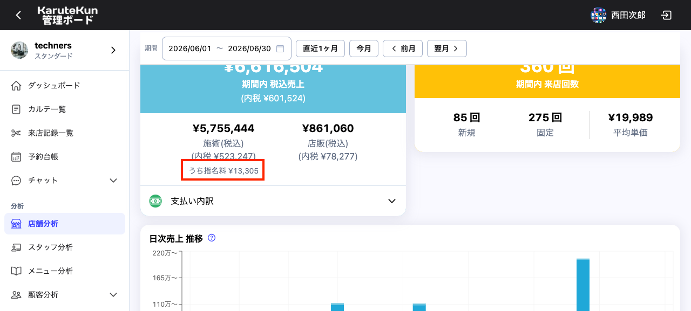Go to previous month with 前月
Screen dimensions: 691x311
coord(403,49)
